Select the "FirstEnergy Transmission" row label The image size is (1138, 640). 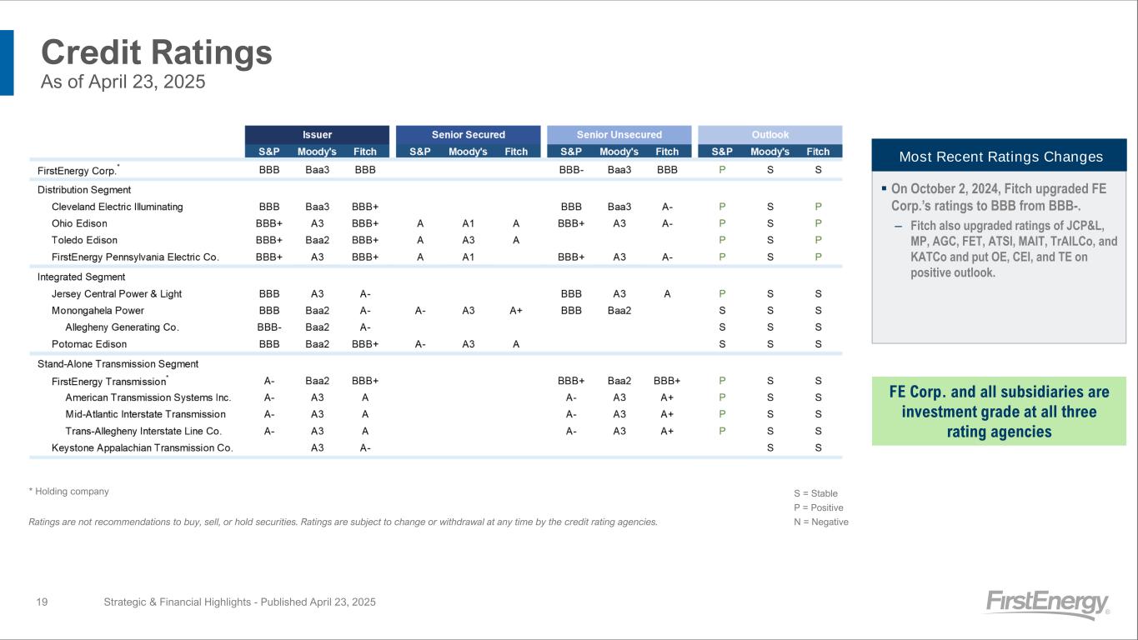[108, 381]
